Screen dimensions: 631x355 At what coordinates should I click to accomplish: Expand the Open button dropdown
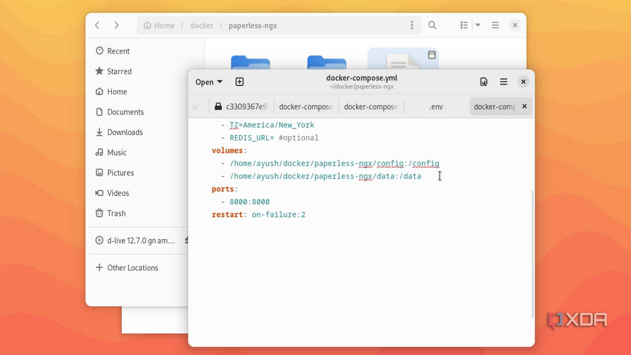[x=220, y=81]
